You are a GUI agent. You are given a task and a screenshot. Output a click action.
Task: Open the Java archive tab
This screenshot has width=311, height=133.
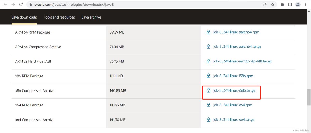[x=91, y=17]
